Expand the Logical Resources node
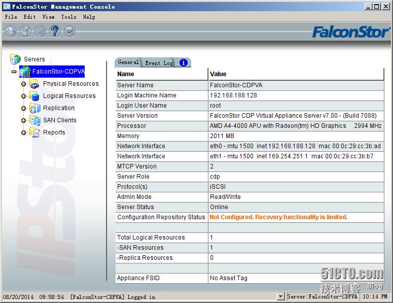Viewport: 393px width, 303px height. (23, 96)
